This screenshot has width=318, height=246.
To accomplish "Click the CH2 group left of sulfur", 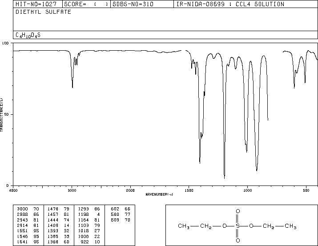I will (206, 226).
